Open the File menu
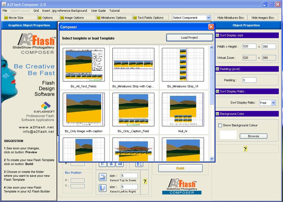 point(5,11)
